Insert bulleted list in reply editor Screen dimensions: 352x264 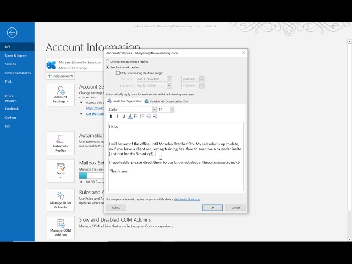[x=136, y=116]
